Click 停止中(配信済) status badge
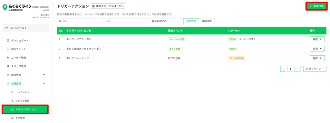The width and height of the screenshot is (330, 123). click(x=237, y=58)
